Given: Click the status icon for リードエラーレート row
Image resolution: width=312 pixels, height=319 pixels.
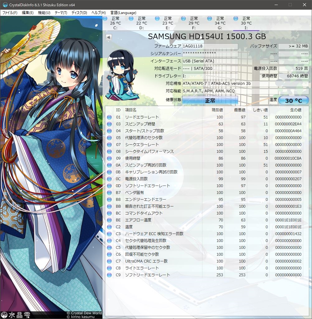Looking at the screenshot, I should 109,117.
